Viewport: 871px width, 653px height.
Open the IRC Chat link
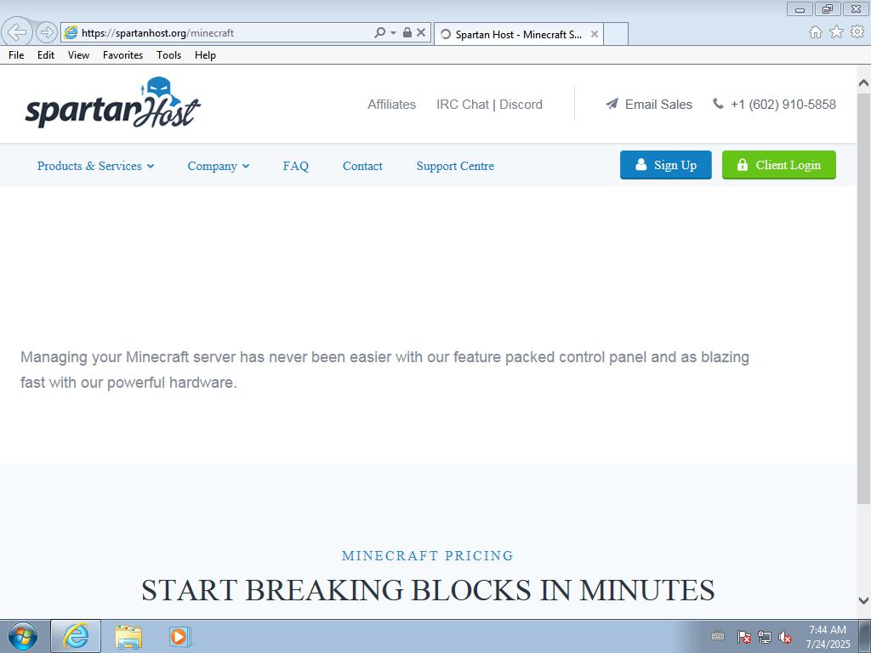point(462,105)
